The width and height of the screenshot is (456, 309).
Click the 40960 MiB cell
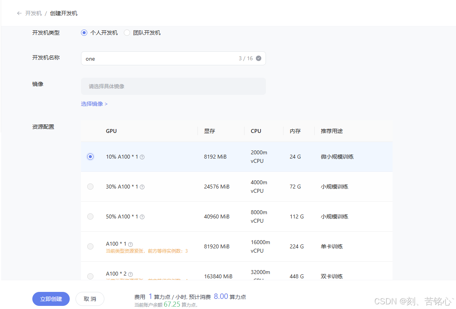coord(217,216)
